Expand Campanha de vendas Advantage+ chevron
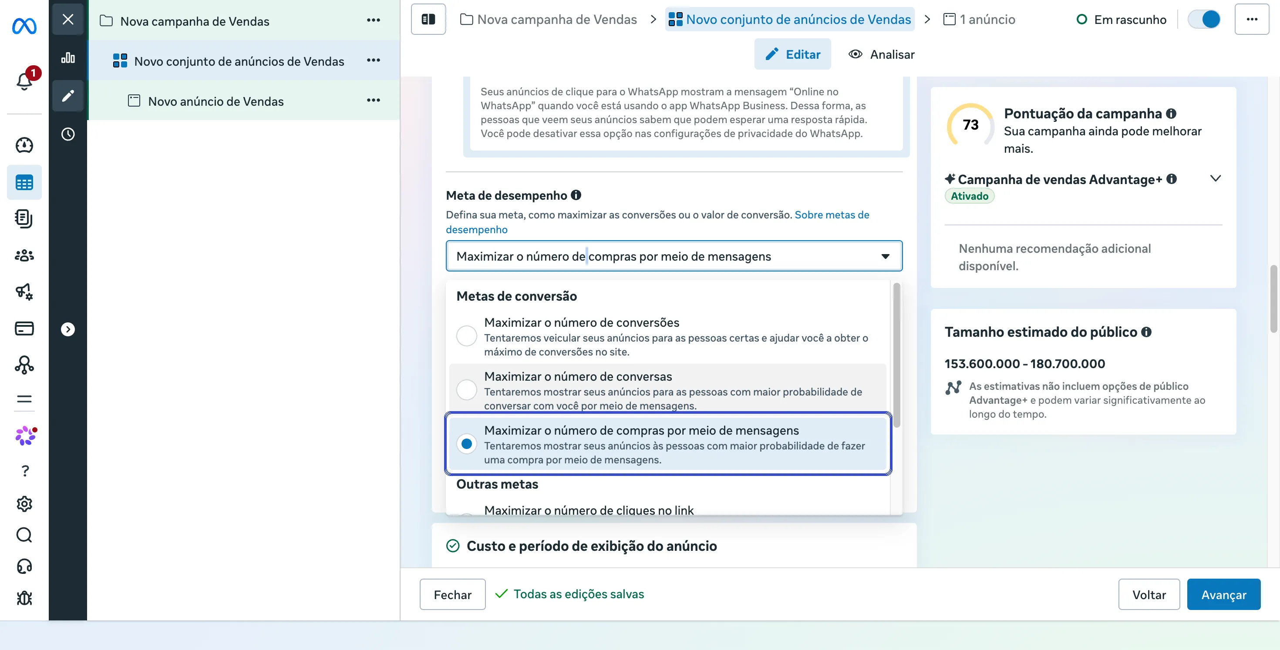1280x650 pixels. pos(1216,178)
